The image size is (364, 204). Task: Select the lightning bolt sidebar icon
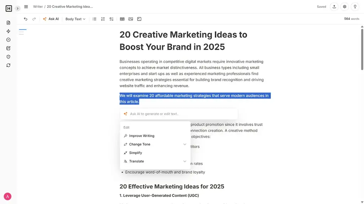(x=8, y=31)
